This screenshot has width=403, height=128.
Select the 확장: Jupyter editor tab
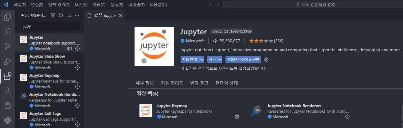104,15
